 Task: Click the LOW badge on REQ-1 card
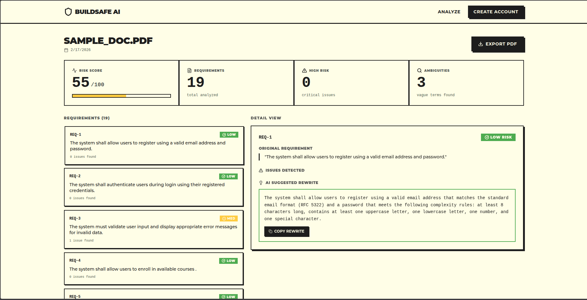(x=229, y=135)
